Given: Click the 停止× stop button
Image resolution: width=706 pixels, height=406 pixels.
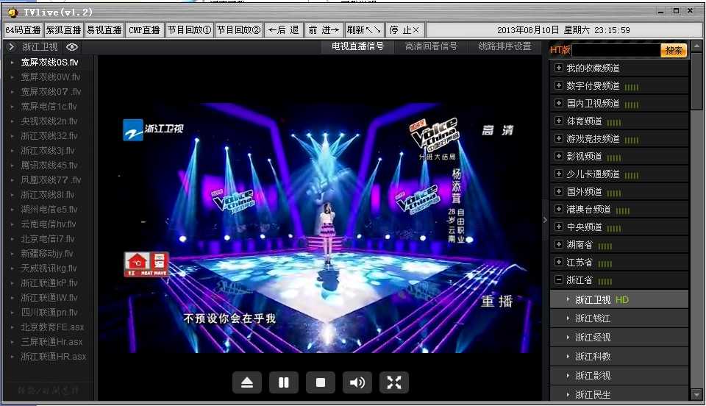Looking at the screenshot, I should (x=404, y=30).
